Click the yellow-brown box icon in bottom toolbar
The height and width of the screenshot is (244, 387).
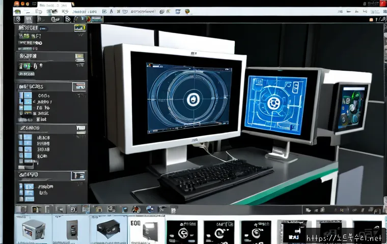pos(36,210)
